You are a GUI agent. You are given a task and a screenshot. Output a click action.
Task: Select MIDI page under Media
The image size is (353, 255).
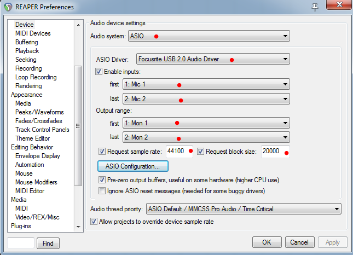[21, 208]
